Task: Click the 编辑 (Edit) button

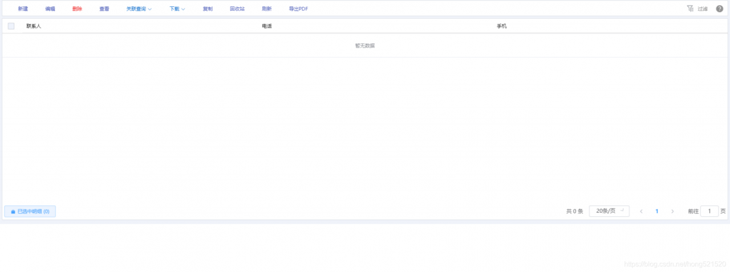Action: [50, 9]
